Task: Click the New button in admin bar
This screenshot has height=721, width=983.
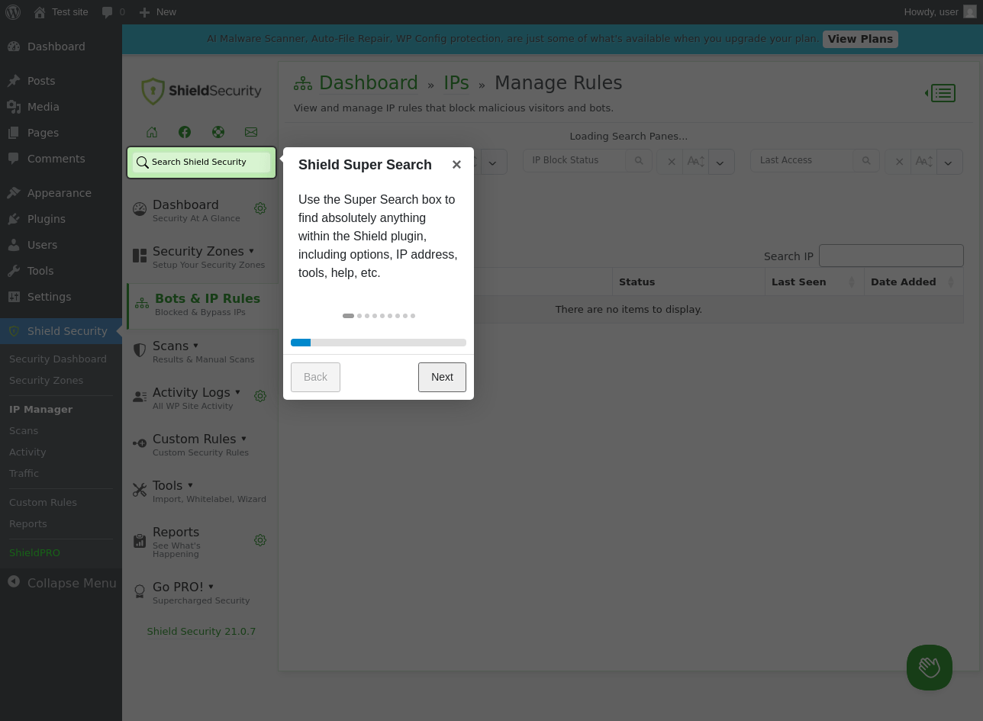Action: click(x=157, y=12)
